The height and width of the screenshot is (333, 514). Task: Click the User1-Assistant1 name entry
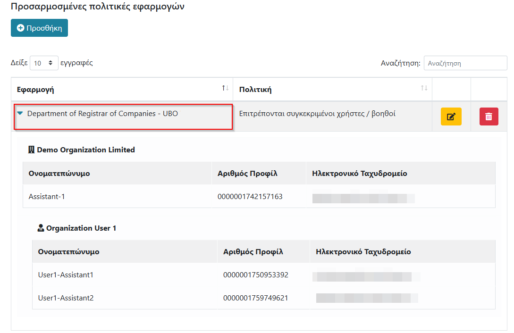point(66,275)
